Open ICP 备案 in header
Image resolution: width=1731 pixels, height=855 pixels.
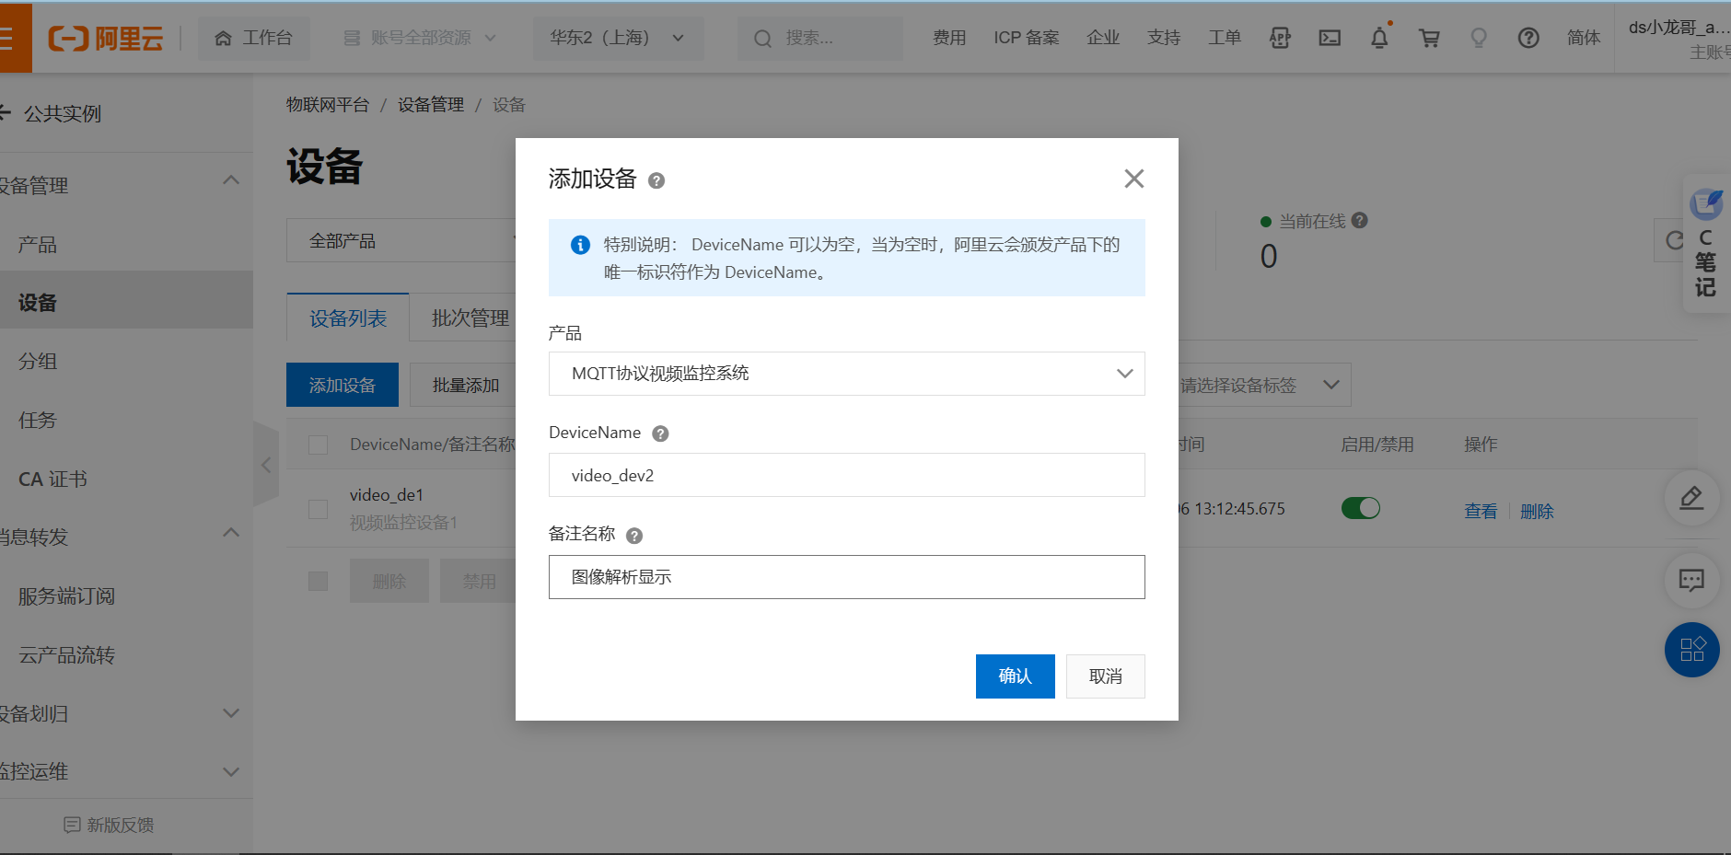click(x=1026, y=38)
